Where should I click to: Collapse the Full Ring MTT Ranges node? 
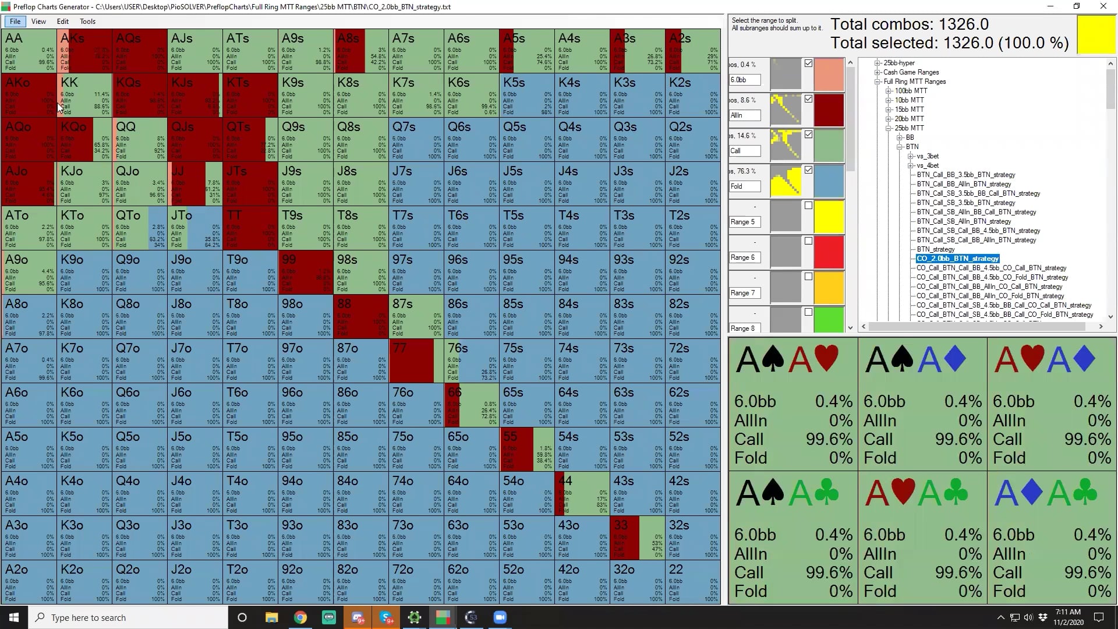coord(878,82)
